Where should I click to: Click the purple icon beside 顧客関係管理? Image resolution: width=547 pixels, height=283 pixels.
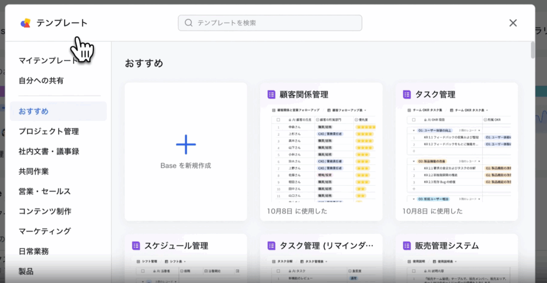click(271, 94)
